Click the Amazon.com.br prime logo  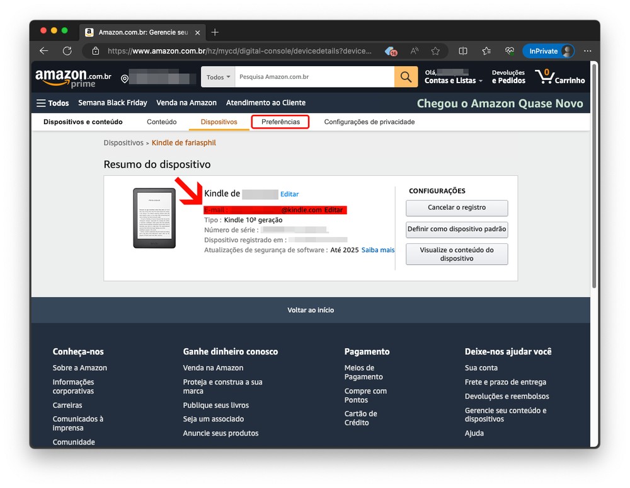[73, 78]
